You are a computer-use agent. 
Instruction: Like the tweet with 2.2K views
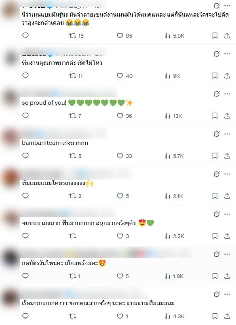pyautogui.click(x=123, y=236)
